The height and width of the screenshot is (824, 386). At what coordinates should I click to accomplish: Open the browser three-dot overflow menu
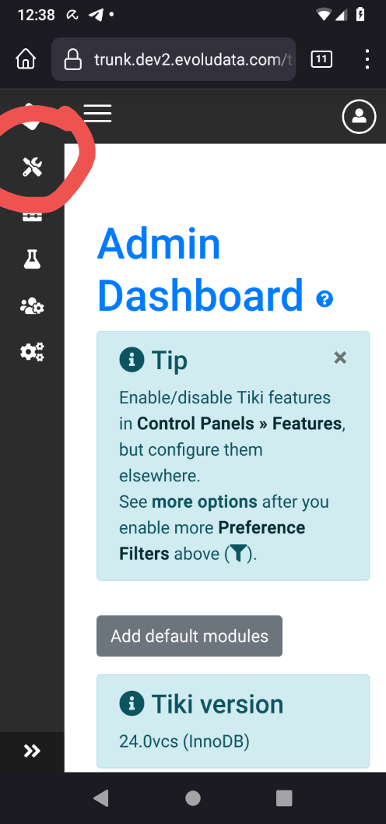[x=367, y=59]
